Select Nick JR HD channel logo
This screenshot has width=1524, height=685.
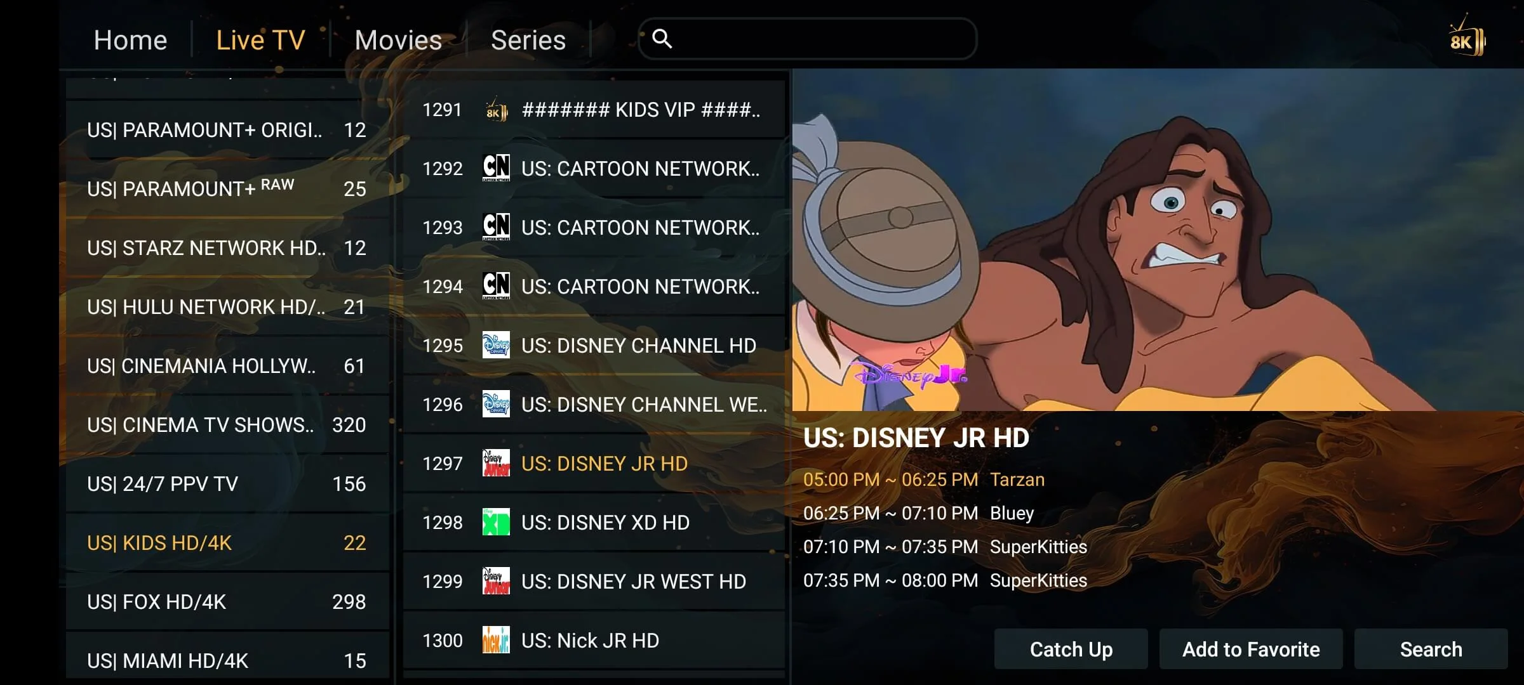[496, 641]
